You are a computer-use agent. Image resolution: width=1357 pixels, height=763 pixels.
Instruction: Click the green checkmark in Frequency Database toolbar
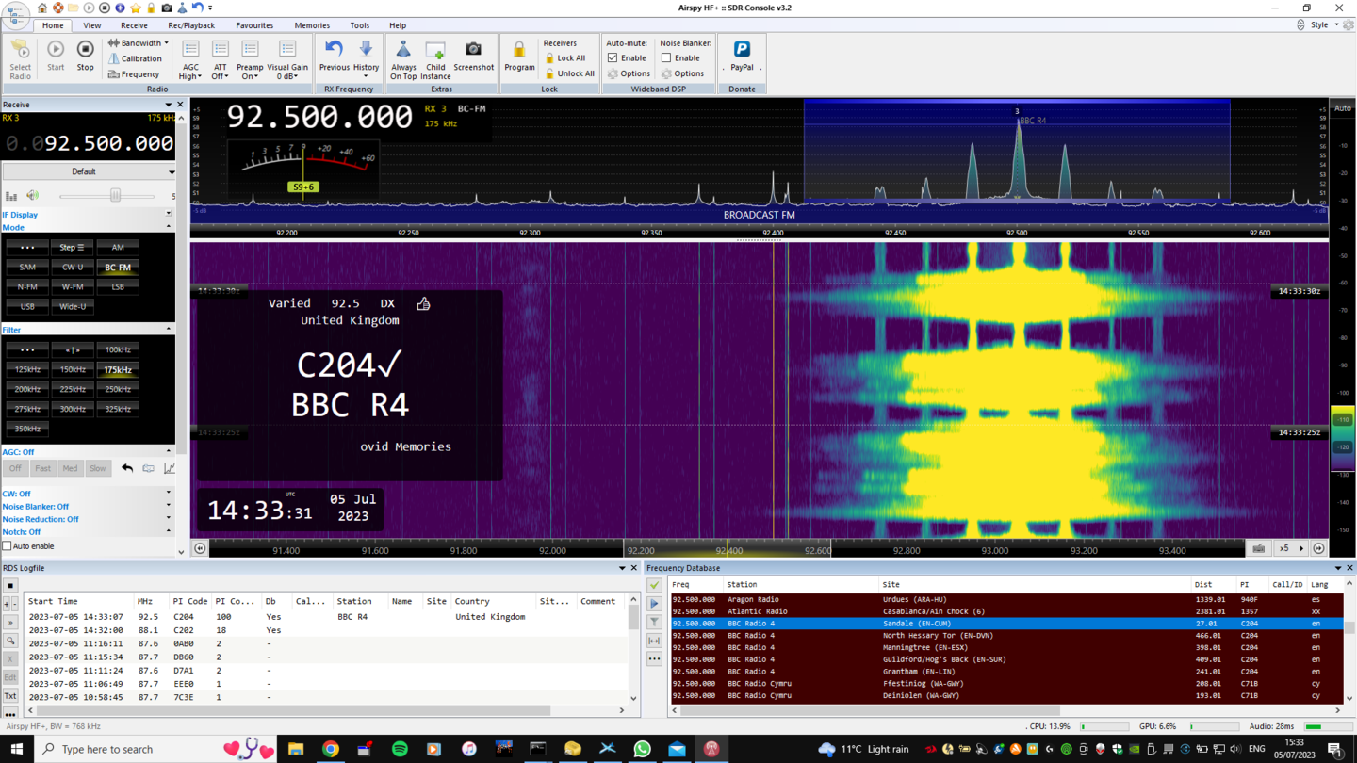[654, 585]
